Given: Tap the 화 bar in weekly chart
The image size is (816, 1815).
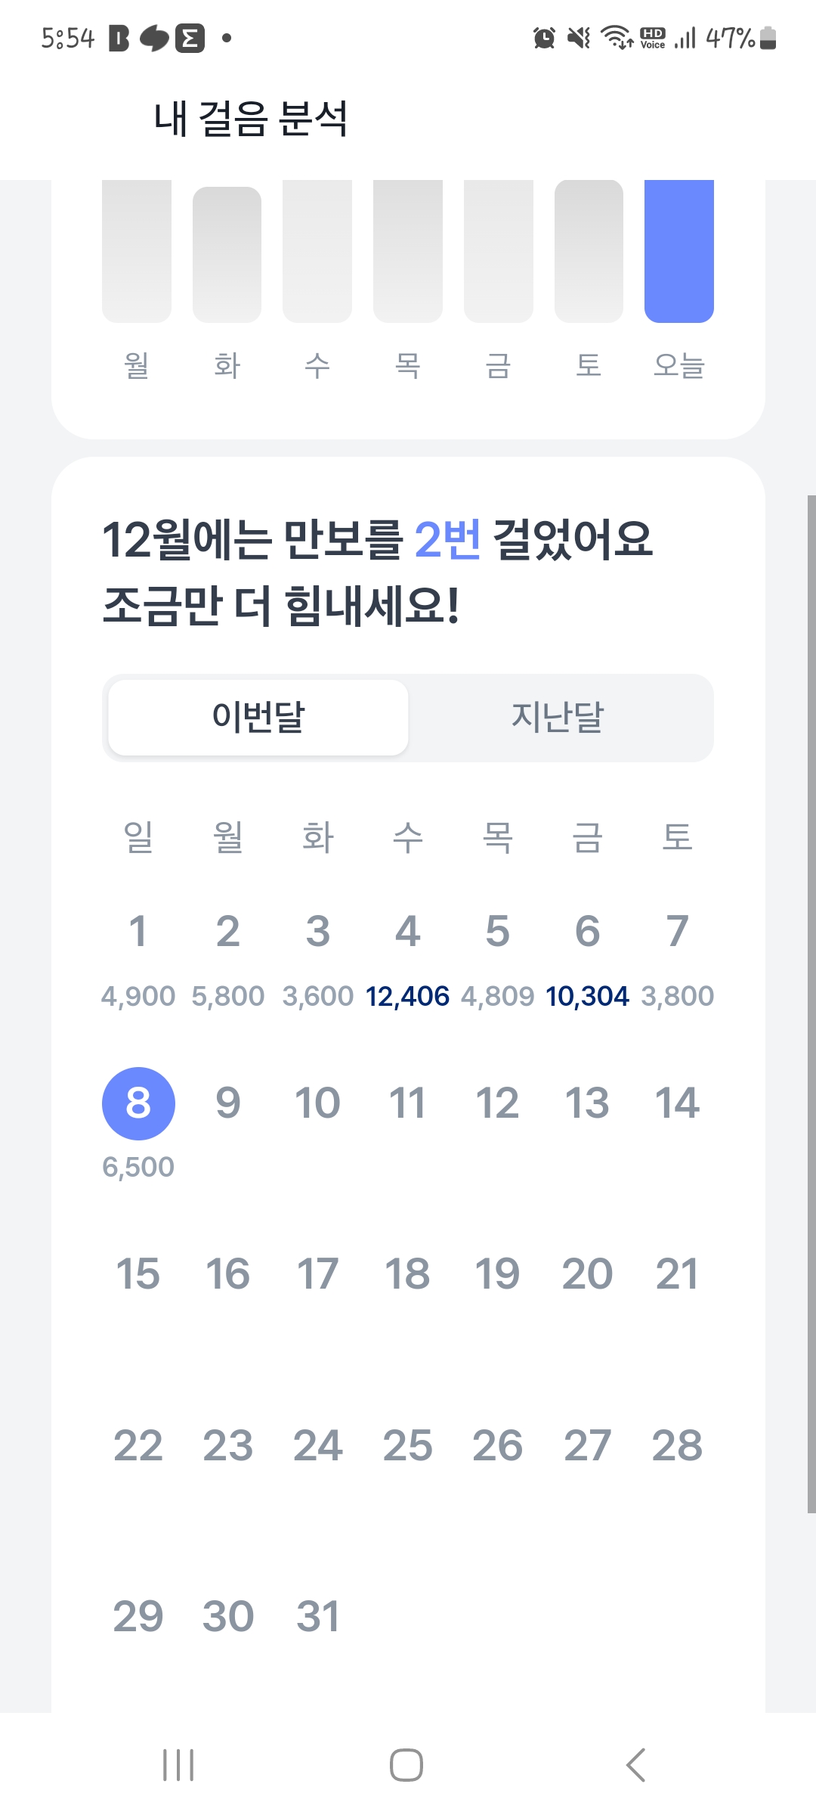Looking at the screenshot, I should 227,255.
